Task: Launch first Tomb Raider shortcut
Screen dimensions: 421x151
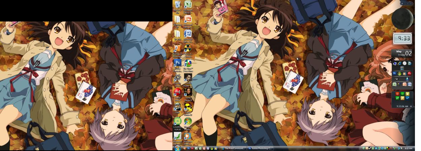Action: point(188,81)
